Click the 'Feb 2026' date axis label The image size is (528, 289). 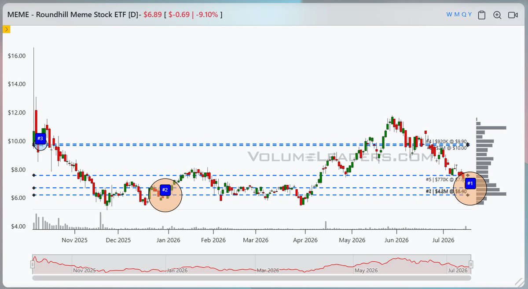click(x=213, y=240)
